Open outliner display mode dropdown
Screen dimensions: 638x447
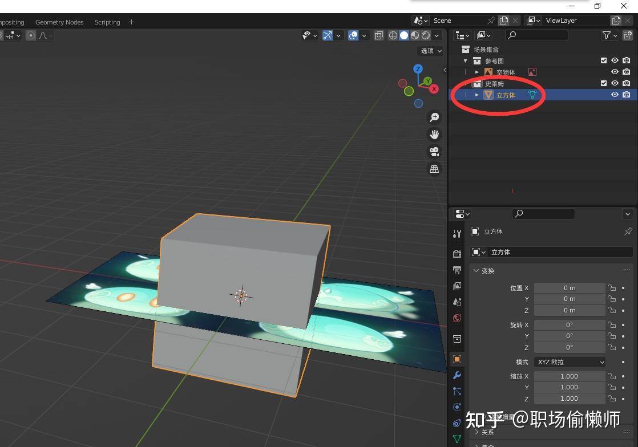point(483,35)
